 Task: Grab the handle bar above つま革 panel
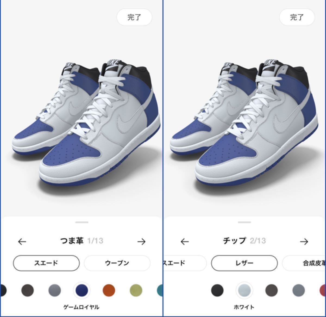[x=82, y=222]
